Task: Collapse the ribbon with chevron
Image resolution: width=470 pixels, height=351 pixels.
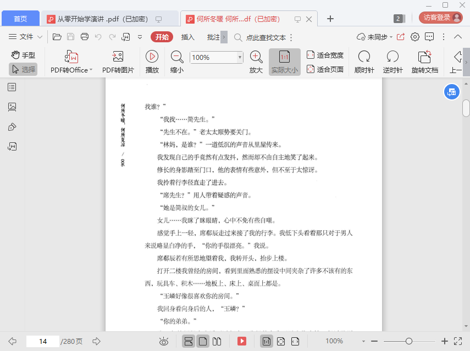Action: (458, 37)
